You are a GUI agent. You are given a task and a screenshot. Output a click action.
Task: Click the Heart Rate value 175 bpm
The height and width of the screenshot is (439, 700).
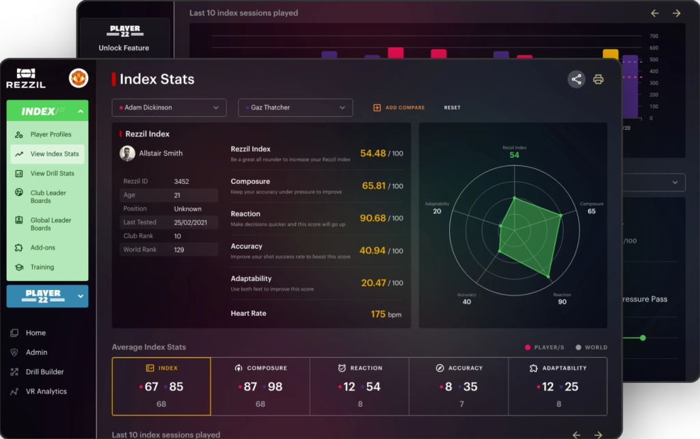point(386,314)
